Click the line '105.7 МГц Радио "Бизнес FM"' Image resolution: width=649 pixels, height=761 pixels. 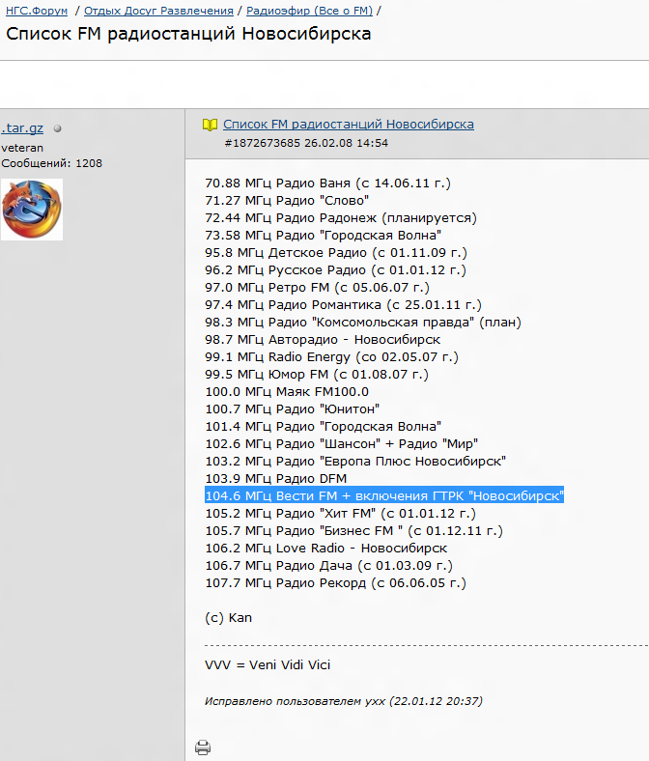[353, 531]
